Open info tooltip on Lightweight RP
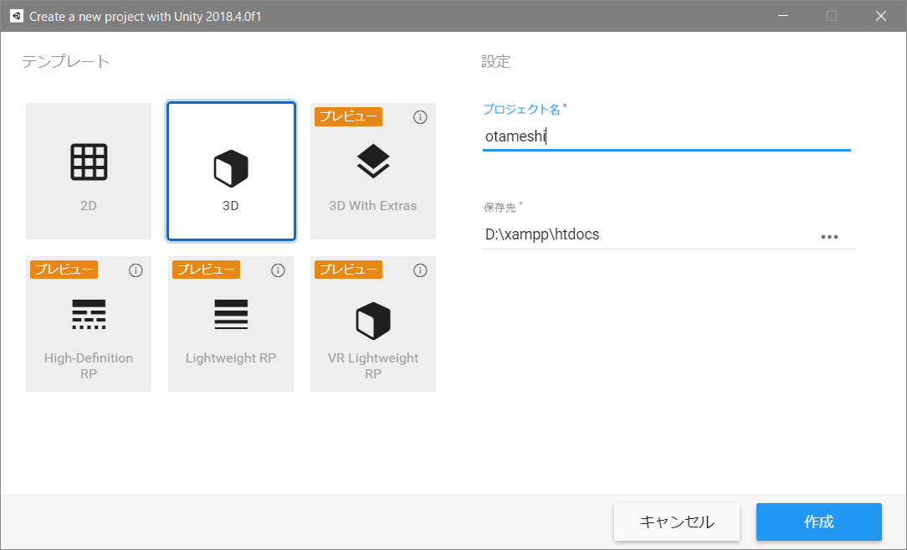Image resolution: width=907 pixels, height=550 pixels. (x=278, y=270)
